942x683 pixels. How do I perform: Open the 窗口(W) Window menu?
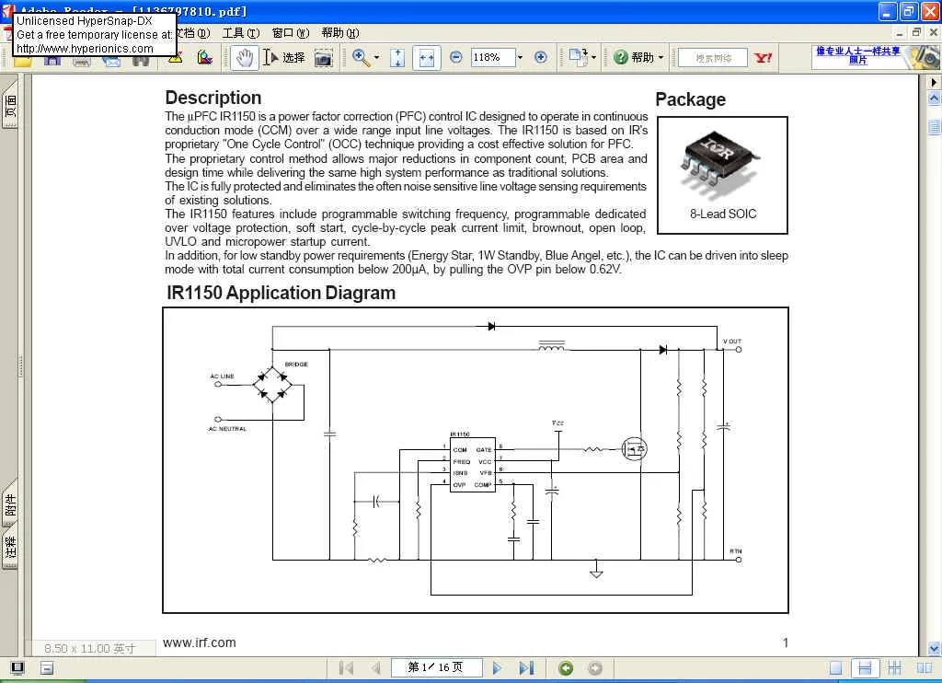tap(291, 33)
